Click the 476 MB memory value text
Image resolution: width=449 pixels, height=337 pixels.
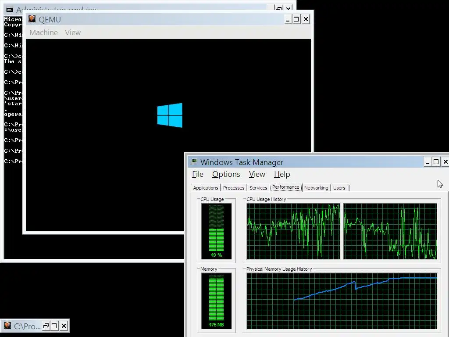(216, 325)
